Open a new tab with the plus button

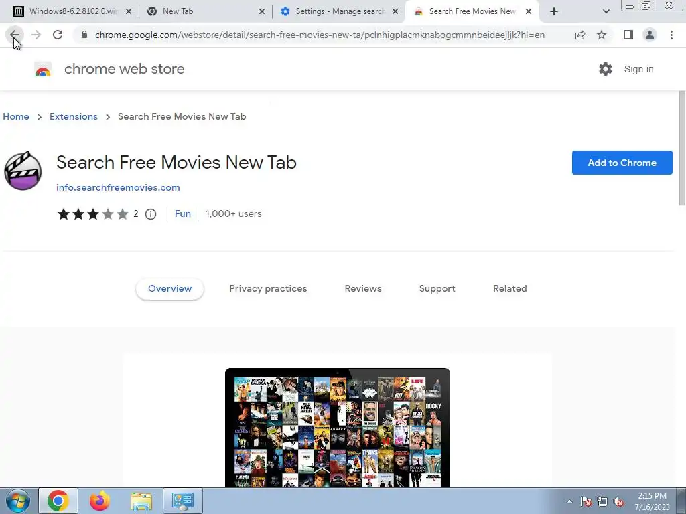554,11
